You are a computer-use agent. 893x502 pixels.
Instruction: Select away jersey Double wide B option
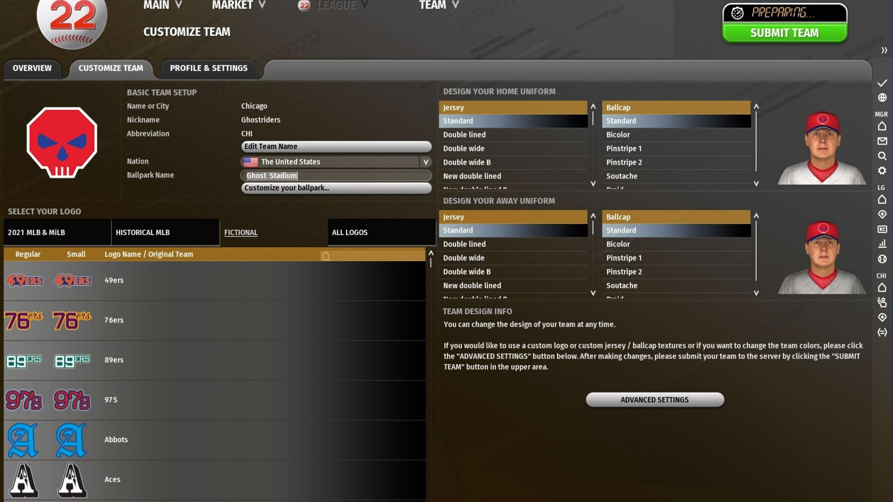513,272
